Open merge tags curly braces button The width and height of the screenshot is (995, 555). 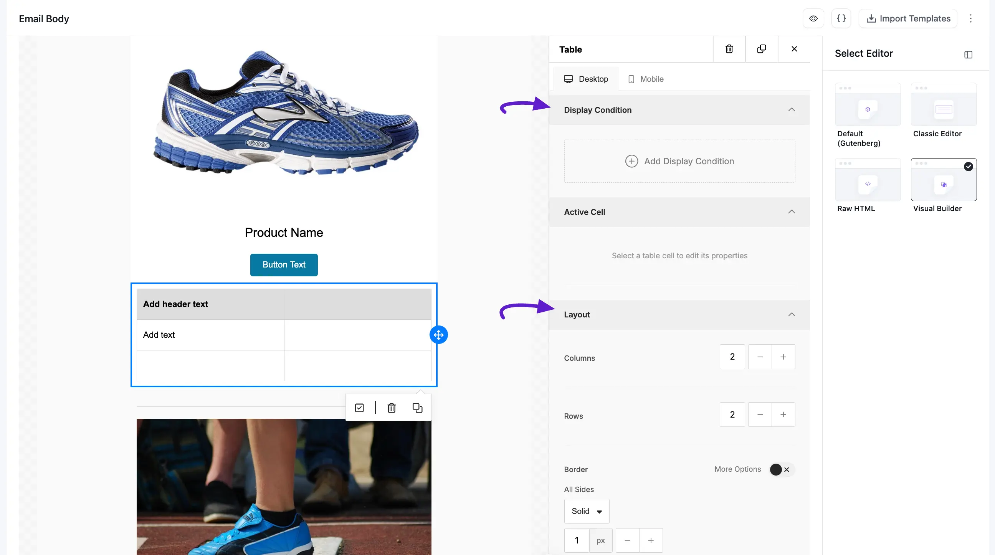841,18
